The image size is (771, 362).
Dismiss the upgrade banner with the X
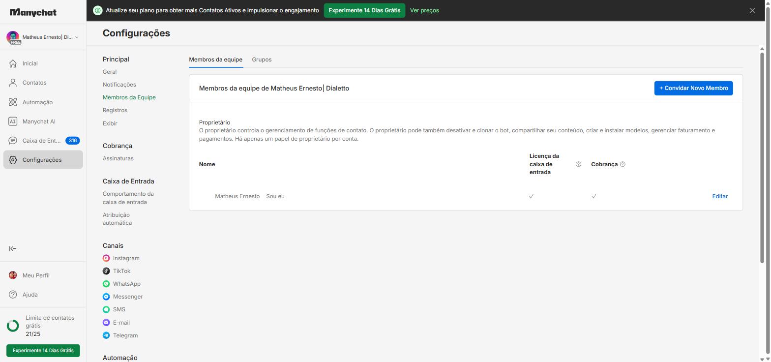pyautogui.click(x=752, y=10)
